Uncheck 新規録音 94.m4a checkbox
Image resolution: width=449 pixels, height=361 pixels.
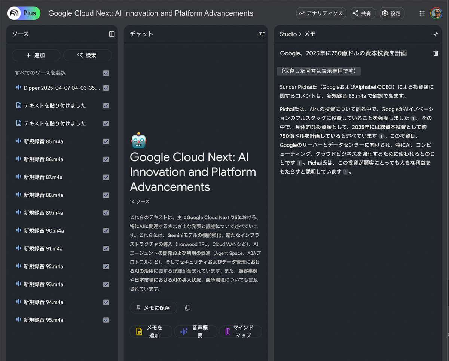(x=106, y=302)
